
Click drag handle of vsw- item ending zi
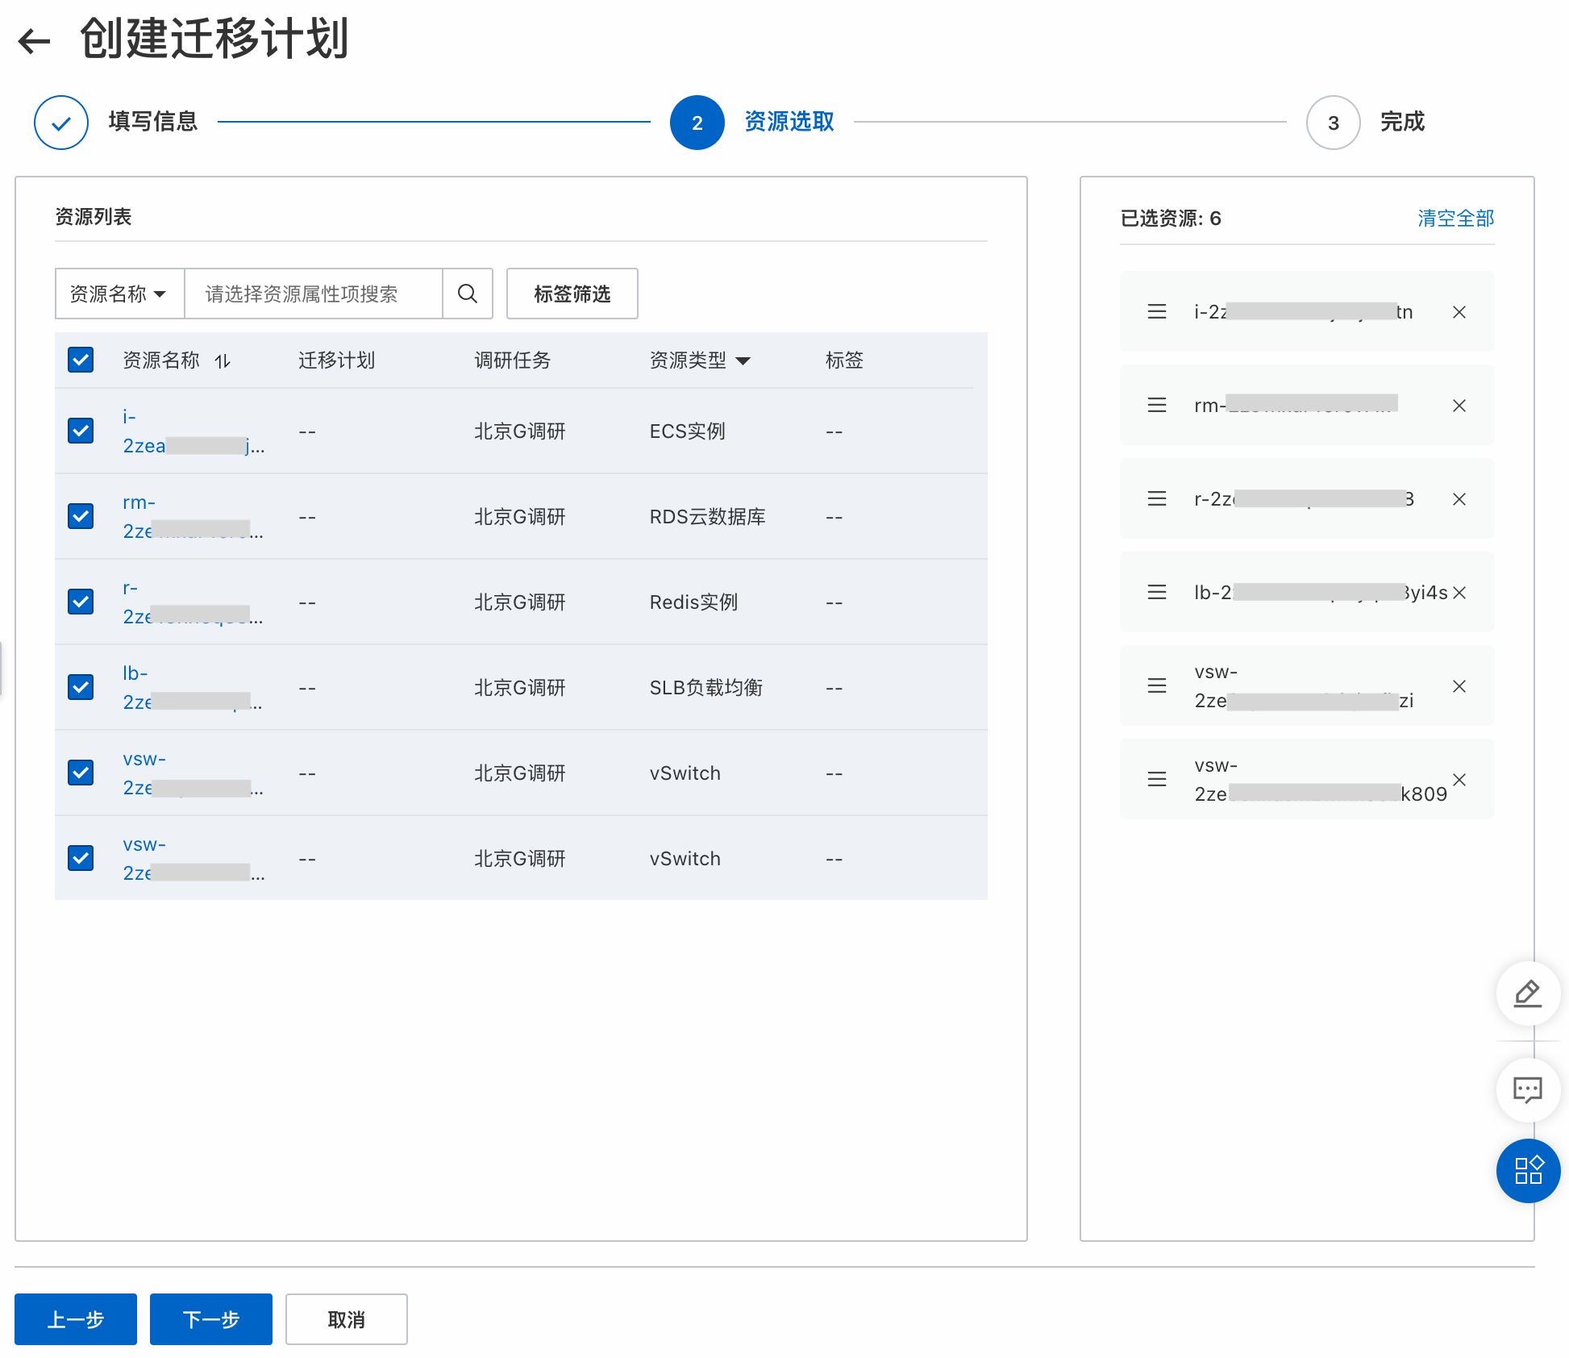[x=1157, y=685]
